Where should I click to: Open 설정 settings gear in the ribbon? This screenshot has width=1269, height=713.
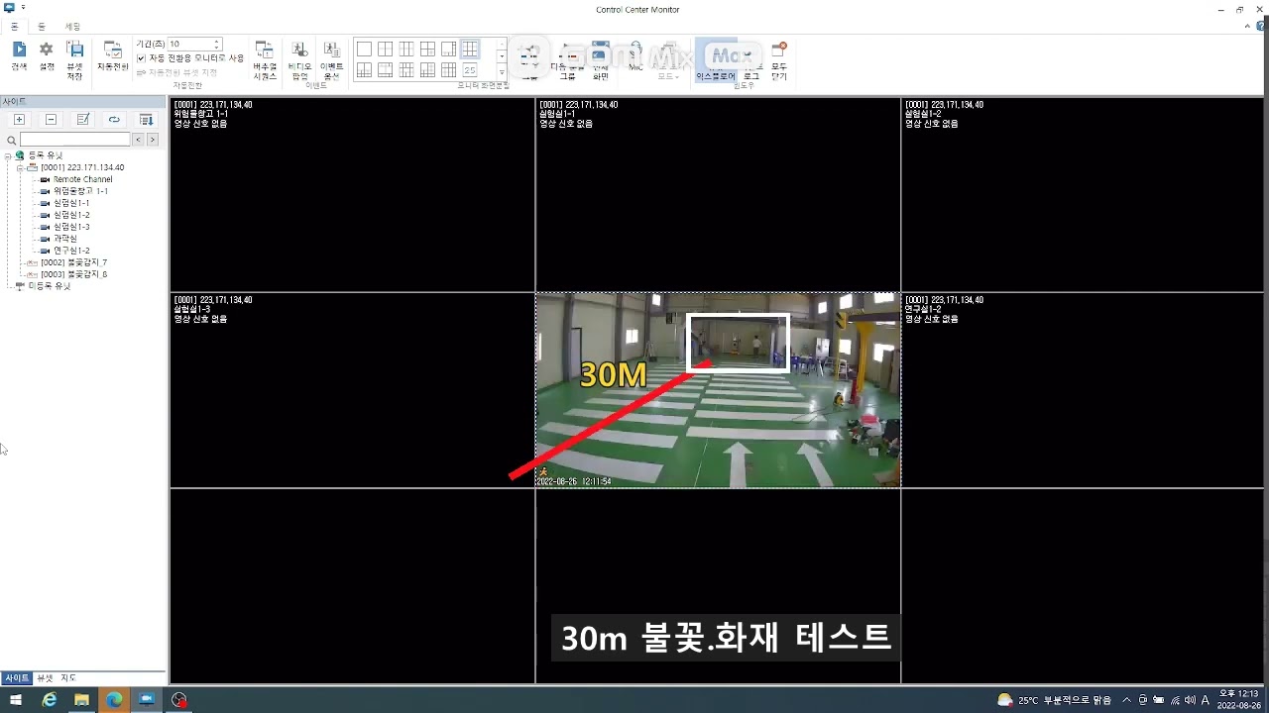(47, 55)
